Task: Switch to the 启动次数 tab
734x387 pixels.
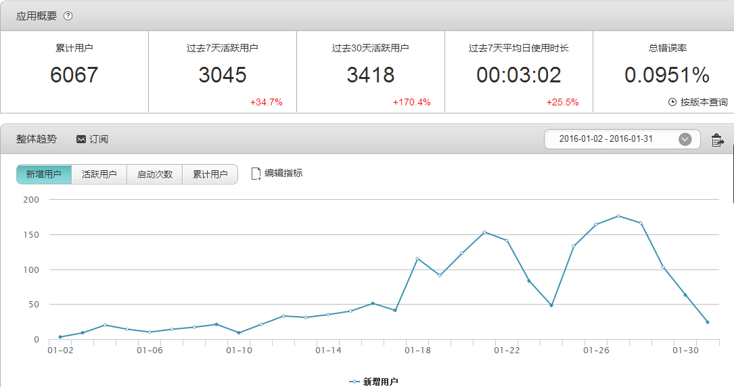Action: click(154, 174)
